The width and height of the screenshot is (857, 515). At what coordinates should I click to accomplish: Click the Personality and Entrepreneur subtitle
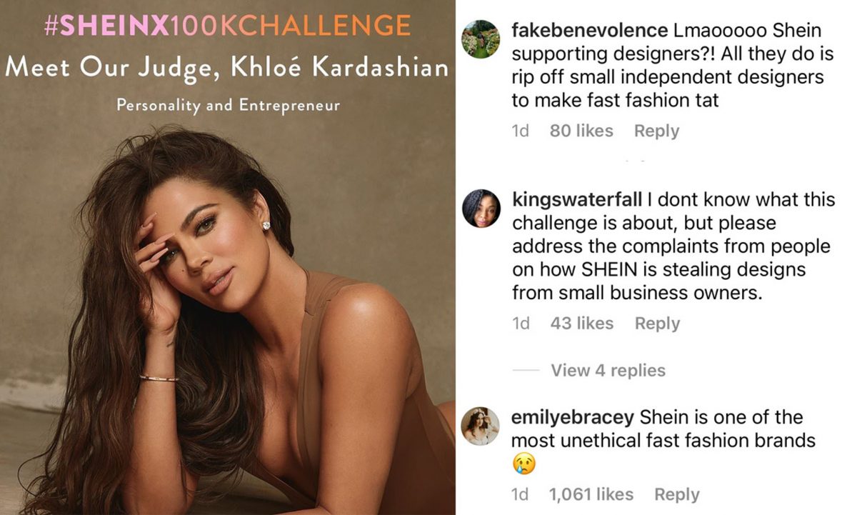click(228, 106)
